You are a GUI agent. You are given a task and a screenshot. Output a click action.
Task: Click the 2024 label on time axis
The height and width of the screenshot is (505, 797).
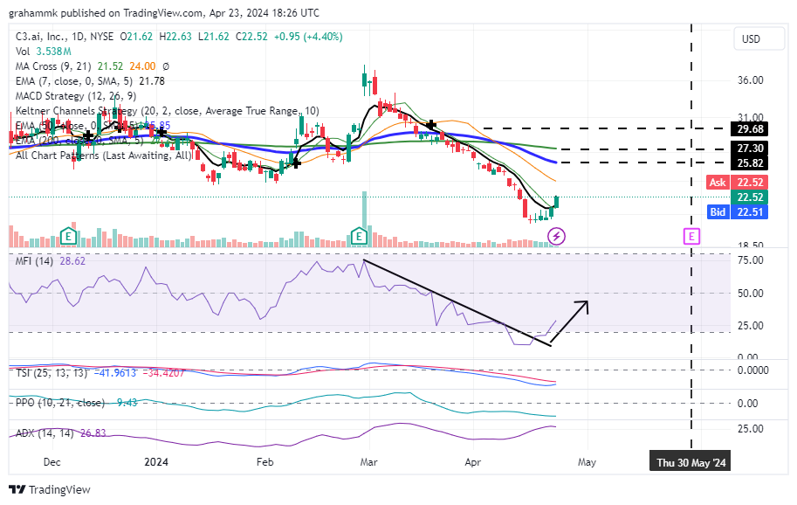(x=156, y=462)
